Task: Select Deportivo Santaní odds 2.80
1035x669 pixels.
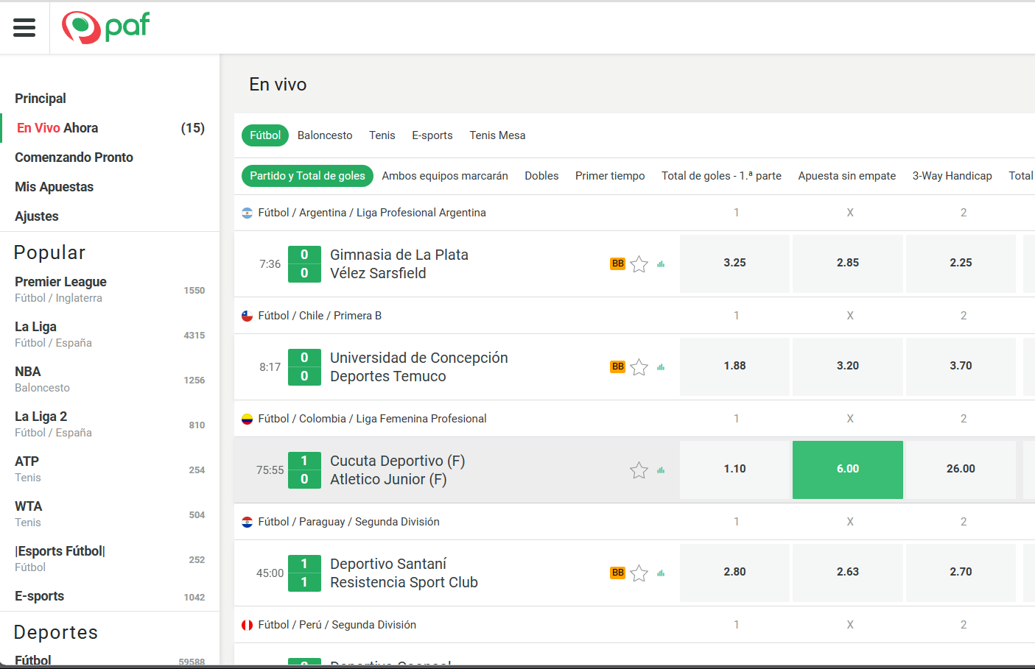Action: [735, 573]
